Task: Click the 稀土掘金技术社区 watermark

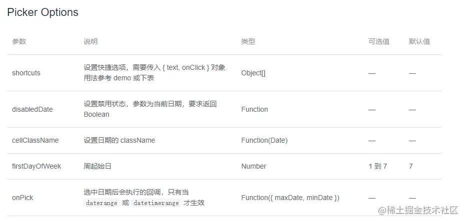Action: (418, 210)
